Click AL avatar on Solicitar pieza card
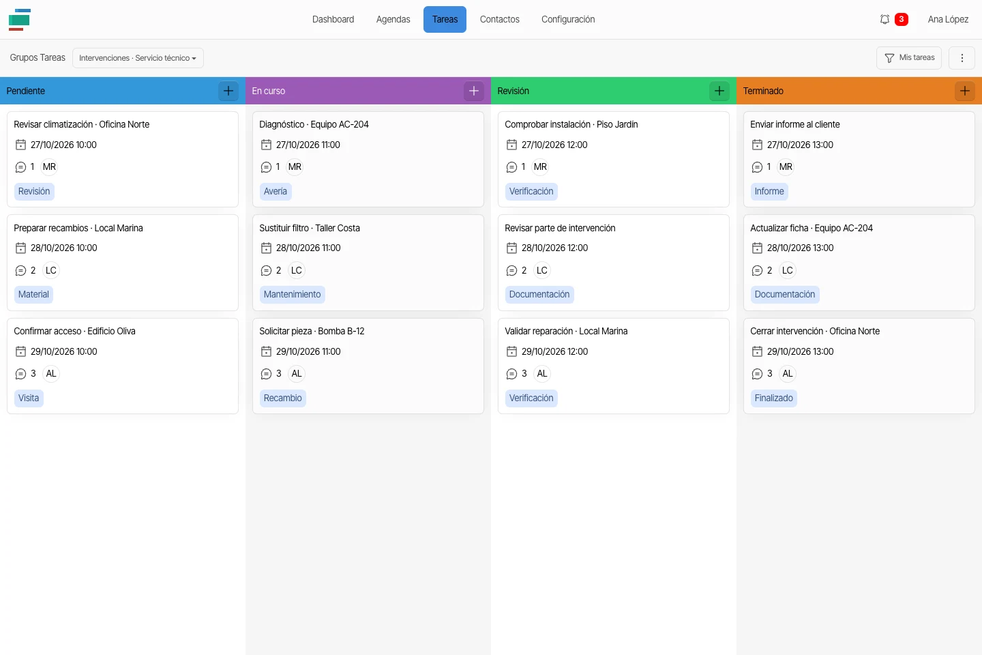Image resolution: width=982 pixels, height=655 pixels. [297, 374]
